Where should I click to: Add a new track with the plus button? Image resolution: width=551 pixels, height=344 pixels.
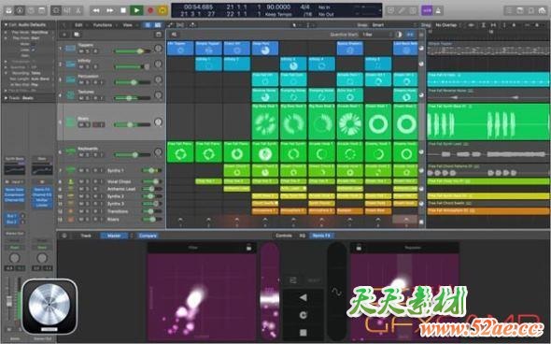(64, 35)
